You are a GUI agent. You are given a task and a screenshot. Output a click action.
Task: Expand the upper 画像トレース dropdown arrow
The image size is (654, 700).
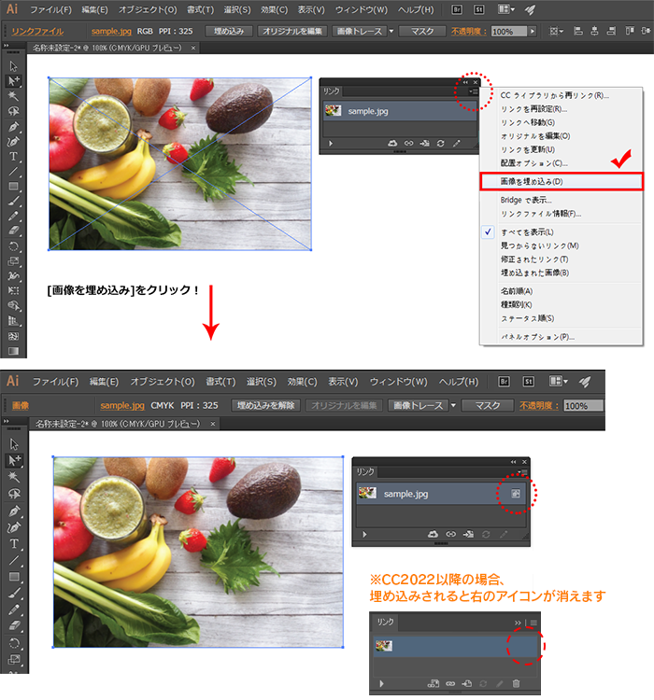point(390,31)
